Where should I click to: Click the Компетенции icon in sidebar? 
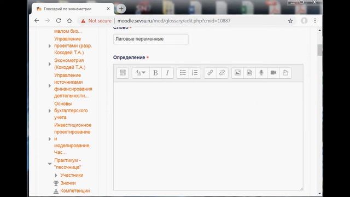point(56,191)
